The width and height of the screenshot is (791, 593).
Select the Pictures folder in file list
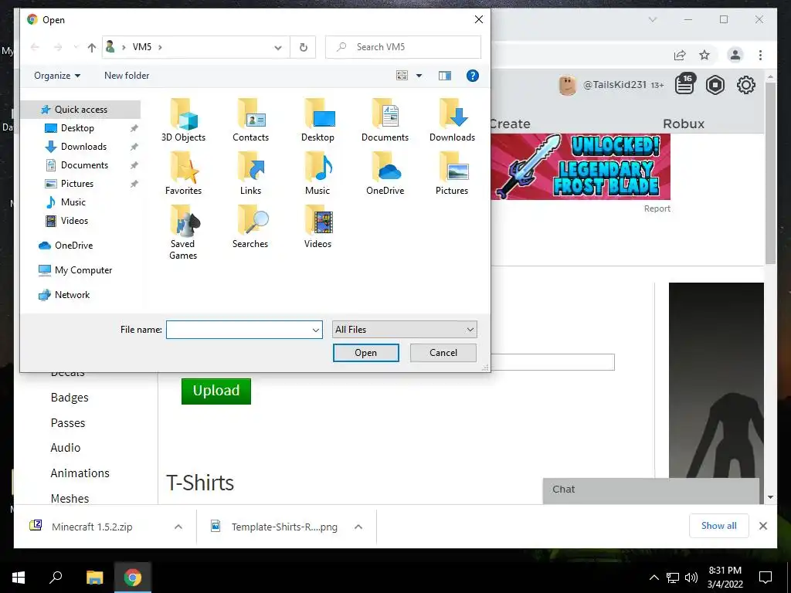(452, 174)
